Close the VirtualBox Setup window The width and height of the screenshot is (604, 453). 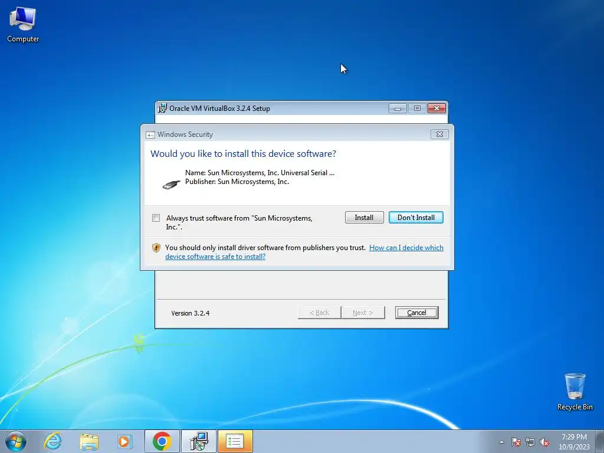(437, 109)
